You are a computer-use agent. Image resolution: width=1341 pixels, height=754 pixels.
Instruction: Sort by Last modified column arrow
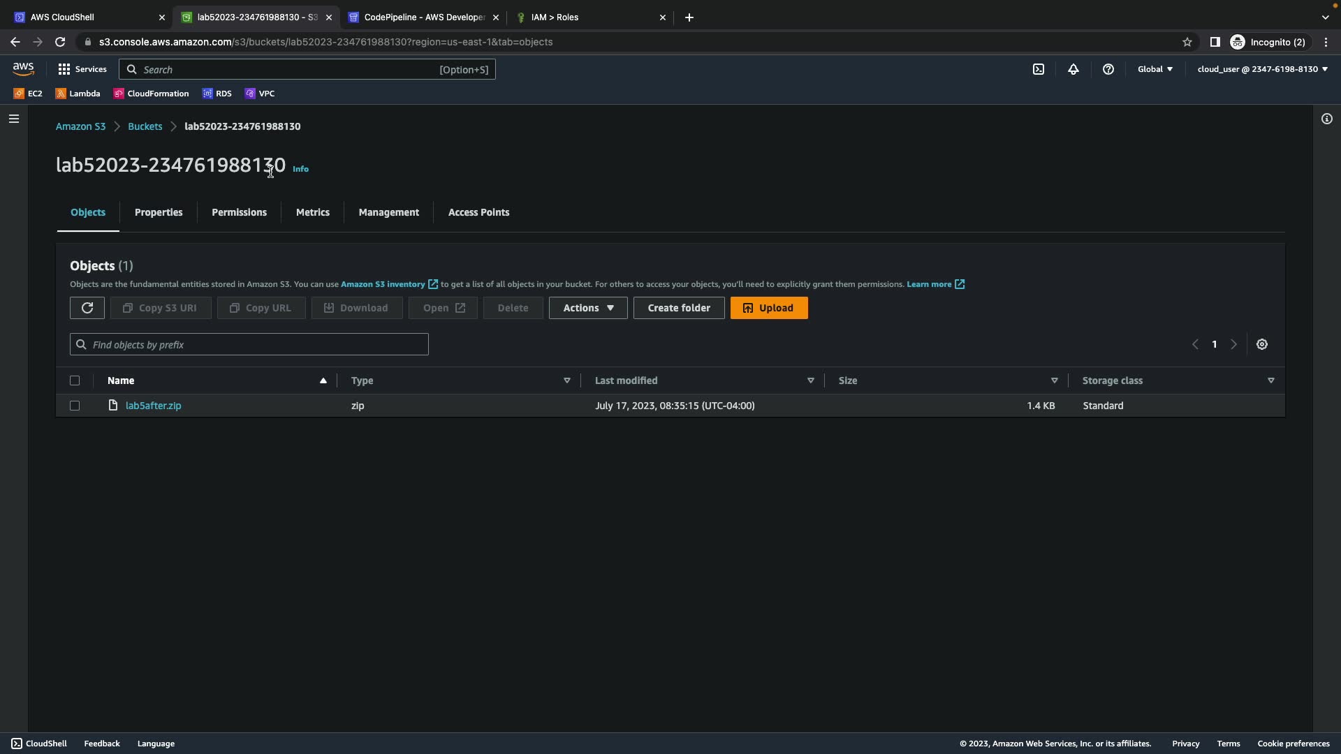811,380
